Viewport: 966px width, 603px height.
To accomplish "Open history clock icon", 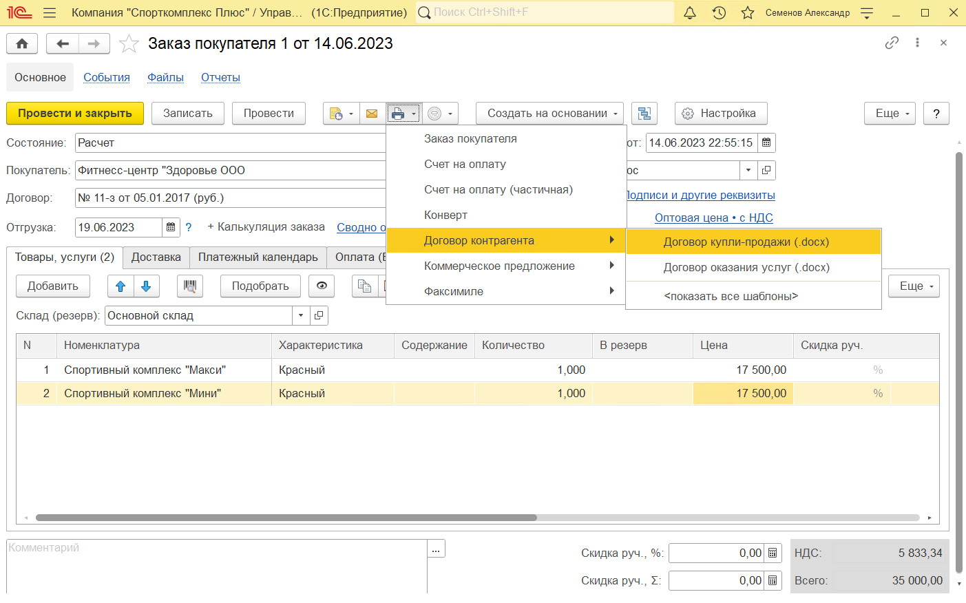I will tap(719, 12).
